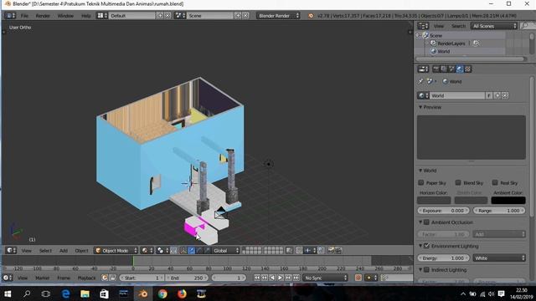Enable the Real Sky checkbox
The height and width of the screenshot is (301, 536).
495,183
